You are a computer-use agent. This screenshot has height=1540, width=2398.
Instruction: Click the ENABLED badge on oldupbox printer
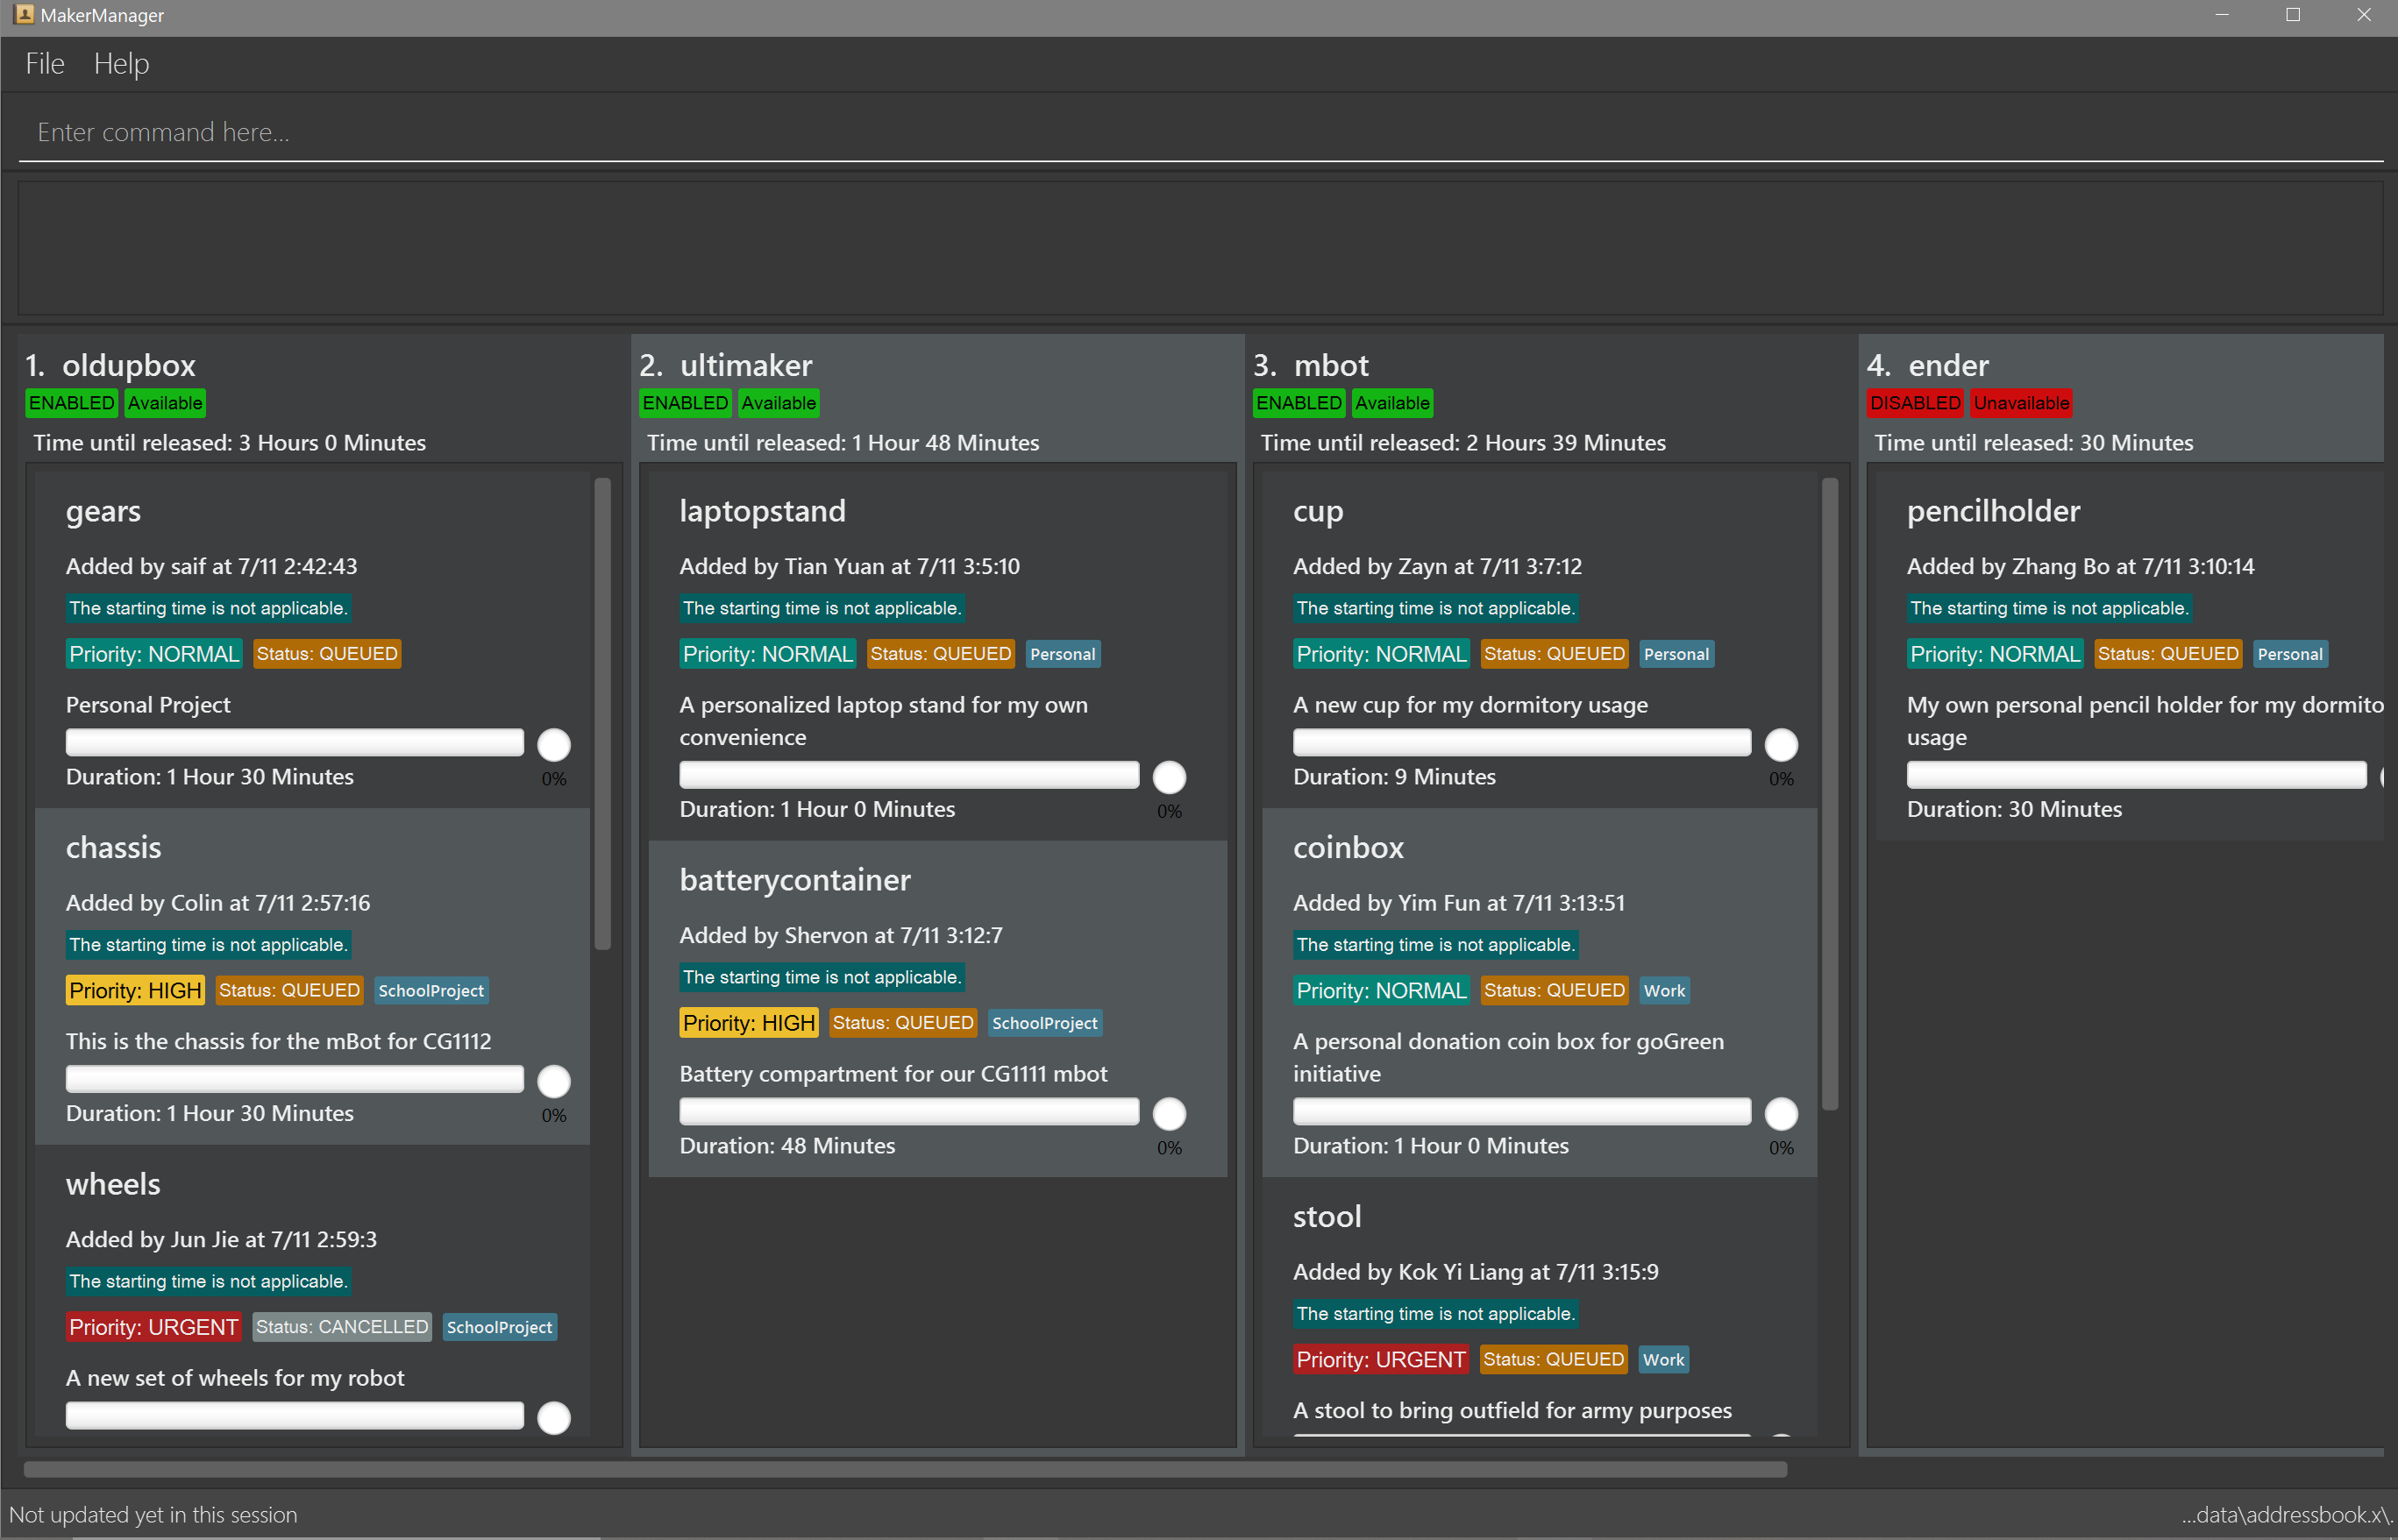(71, 403)
